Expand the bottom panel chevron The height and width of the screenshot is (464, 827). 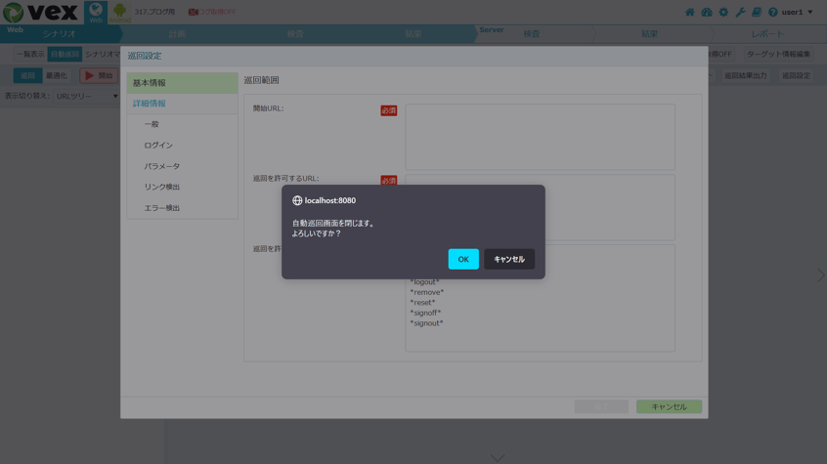[x=498, y=458]
